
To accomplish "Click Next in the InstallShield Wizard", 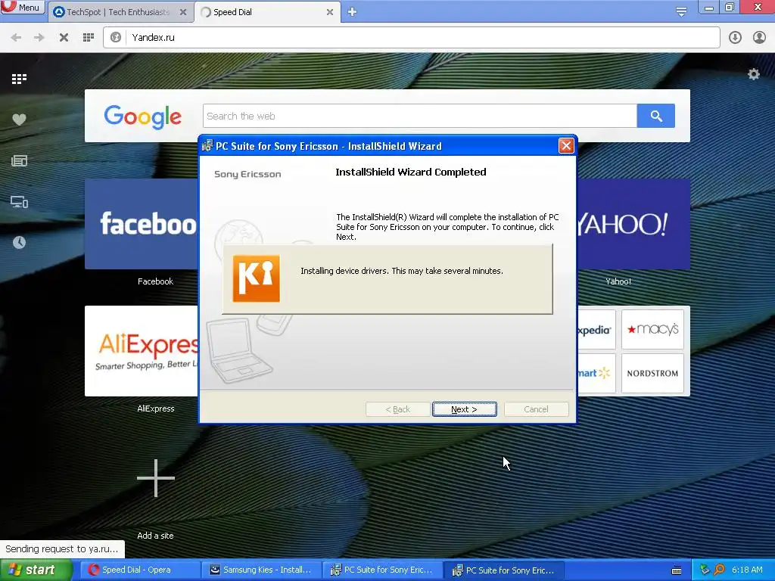I will pos(464,409).
